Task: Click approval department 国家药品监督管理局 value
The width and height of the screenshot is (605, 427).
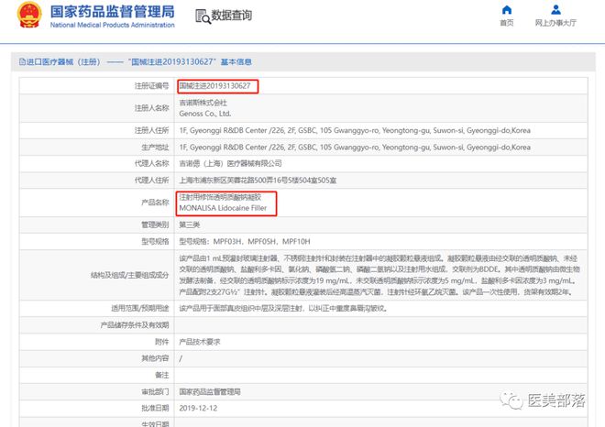Action: coord(210,392)
